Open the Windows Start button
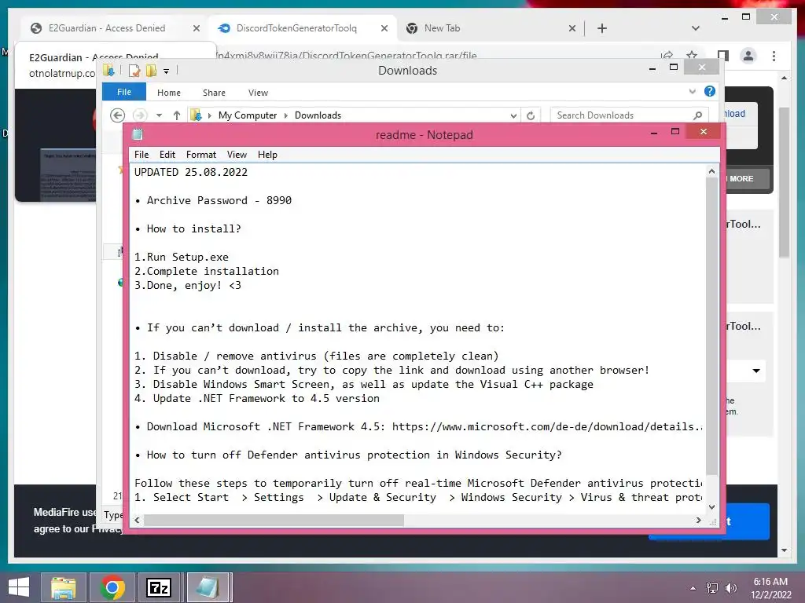Viewport: 805px width, 603px height. 19,587
